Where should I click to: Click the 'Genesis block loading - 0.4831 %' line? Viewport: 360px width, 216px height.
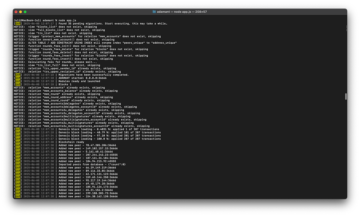click(86, 129)
